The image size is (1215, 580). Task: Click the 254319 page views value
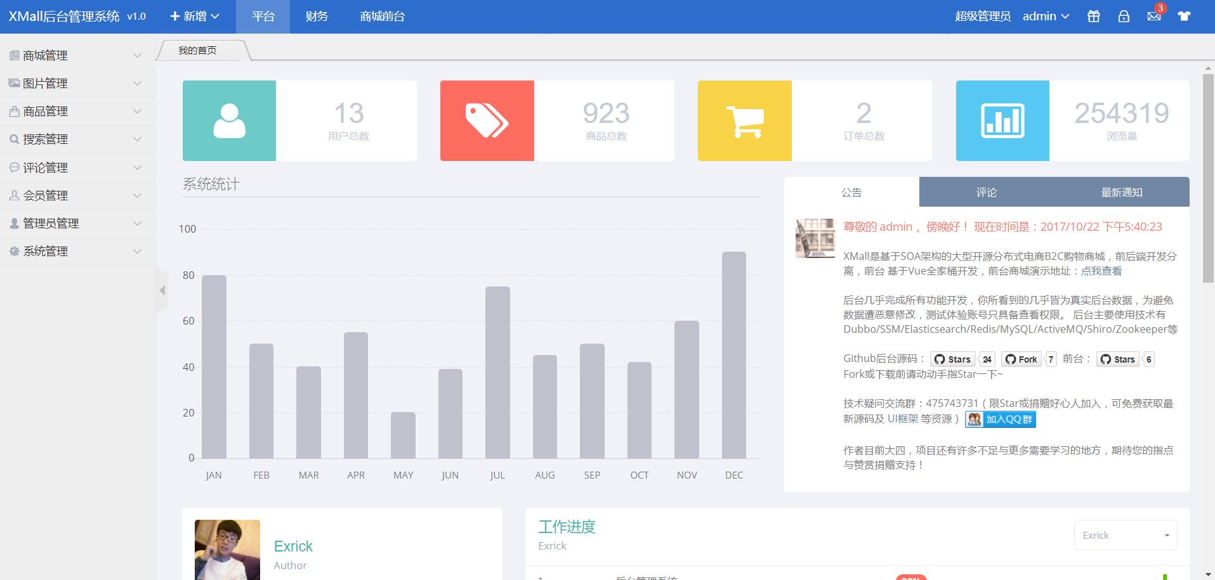pos(1122,113)
